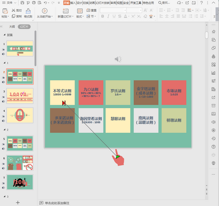Image resolution: width=219 pixels, height=206 pixels.
Task: Open the font name combo box
Action: point(113,10)
